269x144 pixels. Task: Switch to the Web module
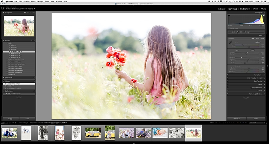click(x=264, y=9)
